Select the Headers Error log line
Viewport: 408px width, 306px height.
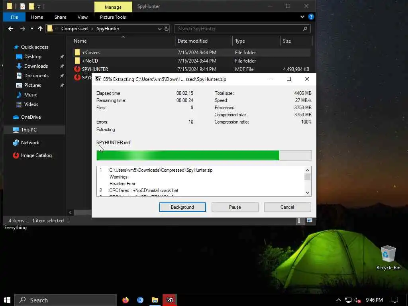tap(122, 184)
